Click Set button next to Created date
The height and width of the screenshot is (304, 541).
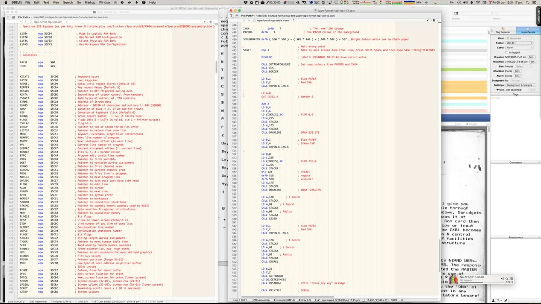click(531, 57)
